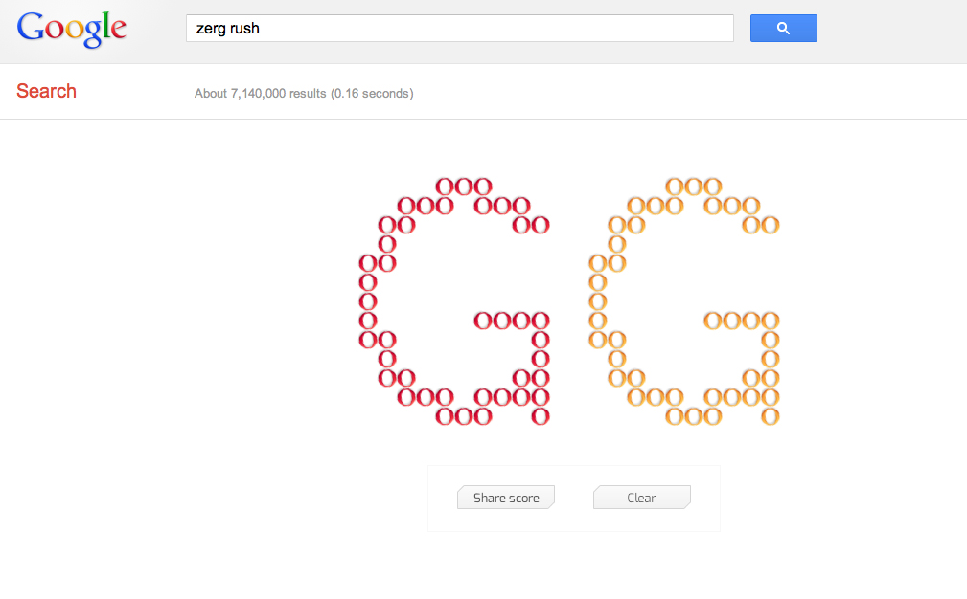Image resolution: width=967 pixels, height=599 pixels.
Task: Click the middle O atop the red G
Action: 464,187
